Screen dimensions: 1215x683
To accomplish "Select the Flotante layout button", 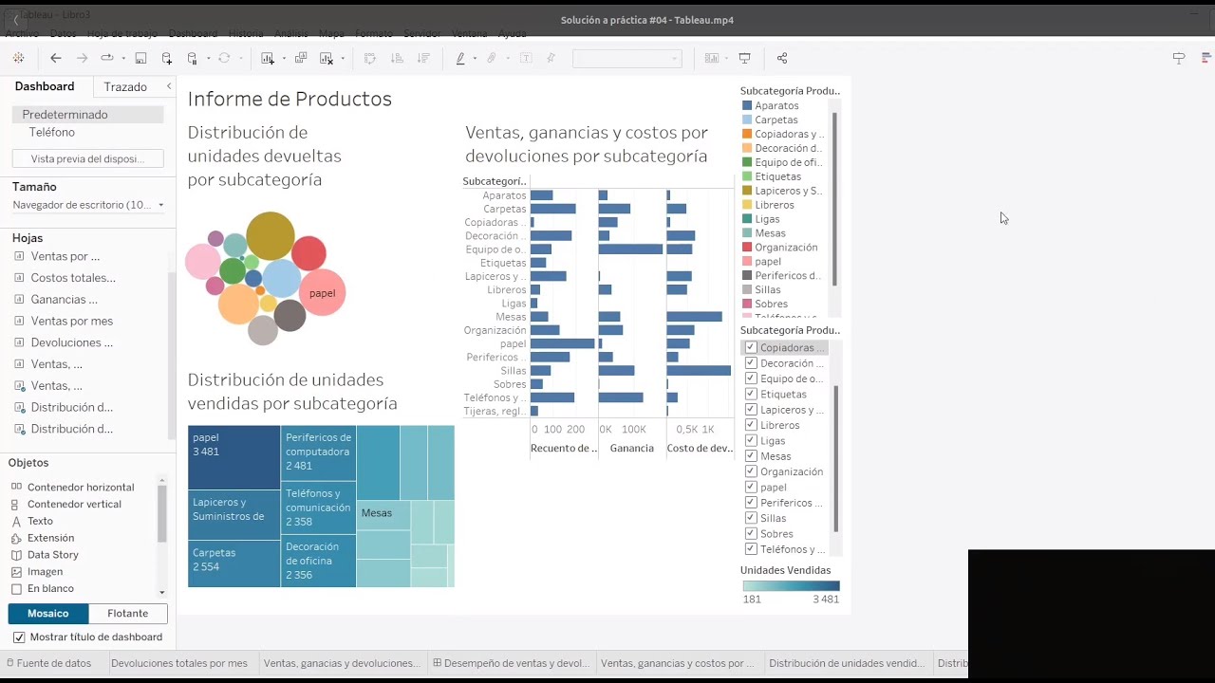I will [128, 614].
